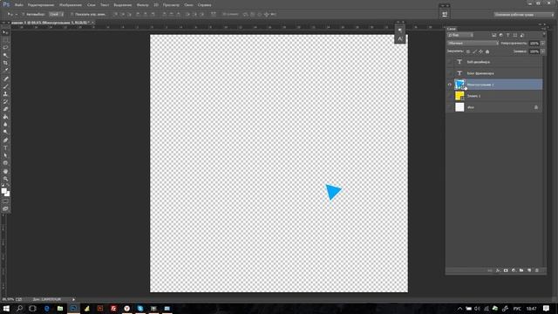The width and height of the screenshot is (558, 314).
Task: Select the Shape tool
Action: click(5, 163)
